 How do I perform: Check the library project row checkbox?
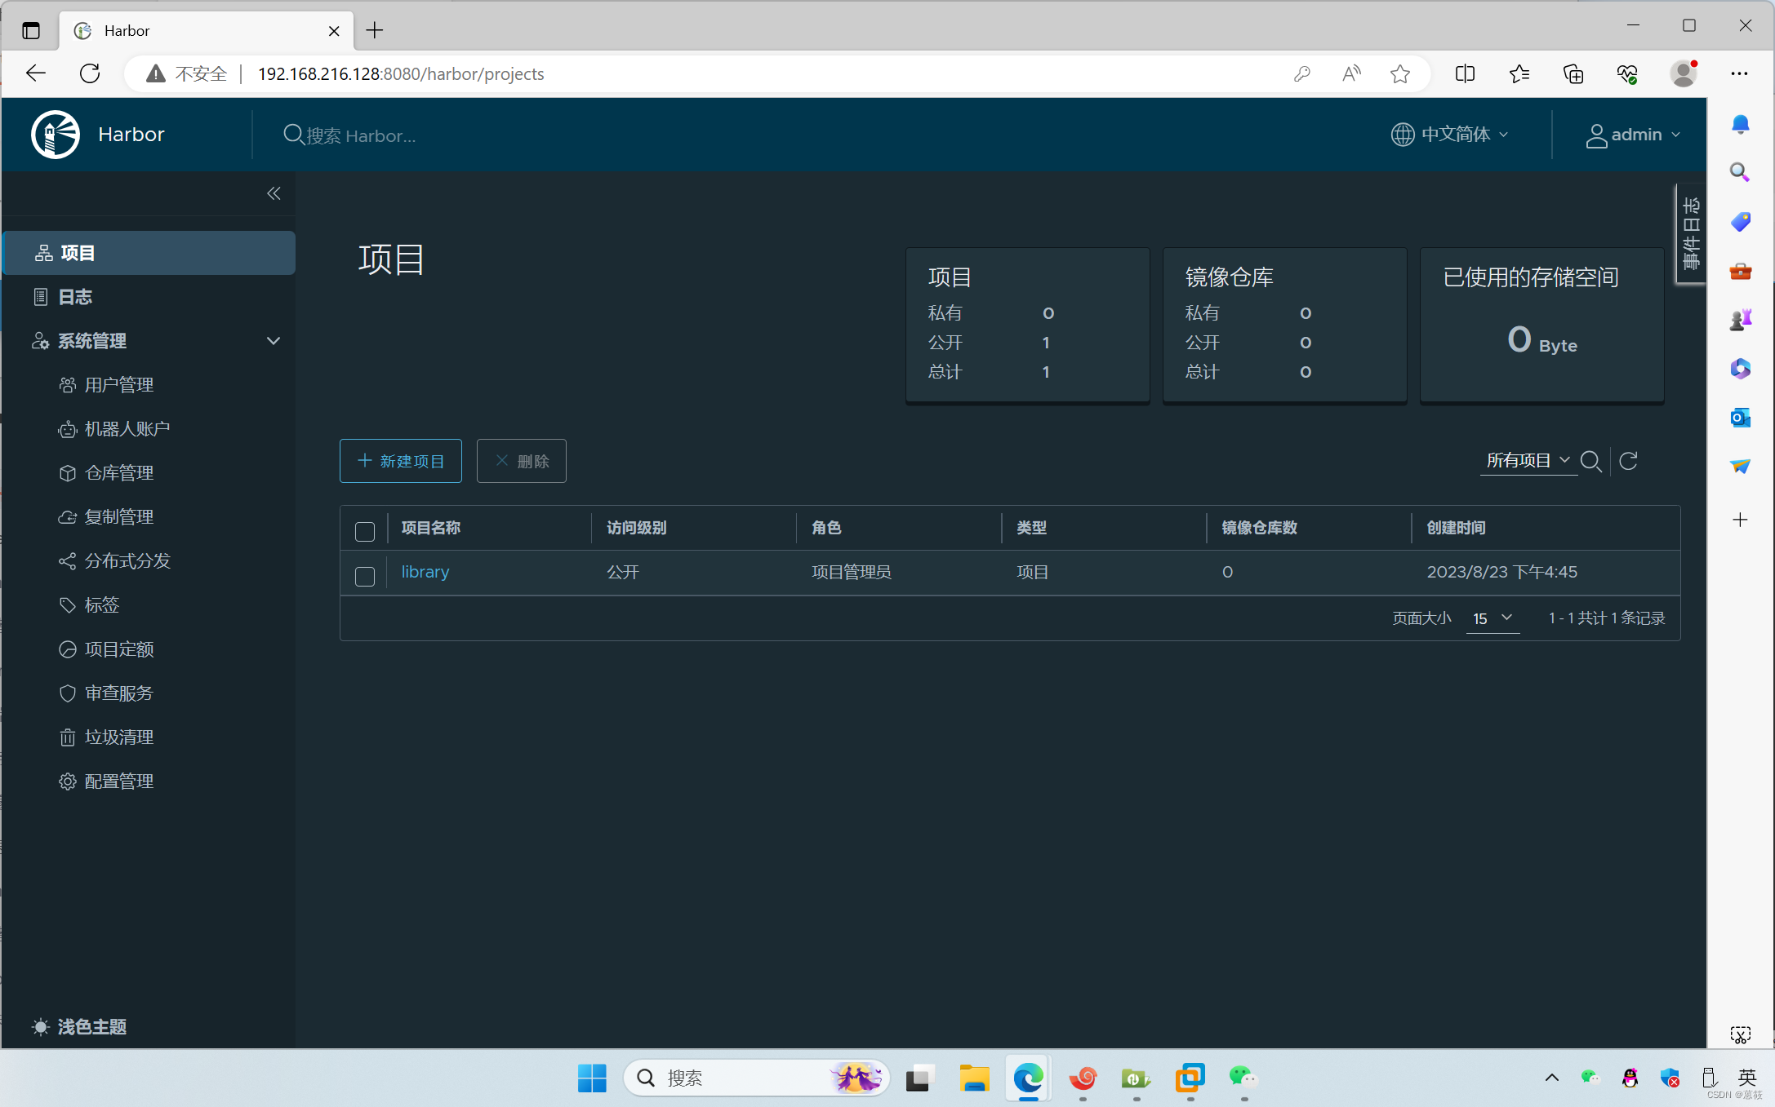pyautogui.click(x=365, y=576)
